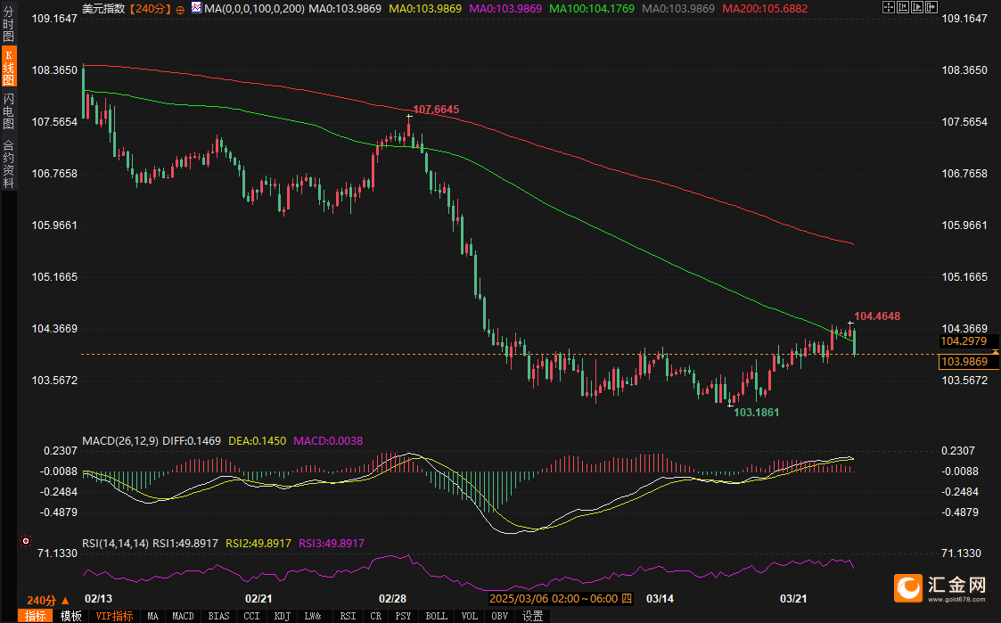Click the 02/28 date on the time axis
This screenshot has height=623, width=1001.
[392, 599]
